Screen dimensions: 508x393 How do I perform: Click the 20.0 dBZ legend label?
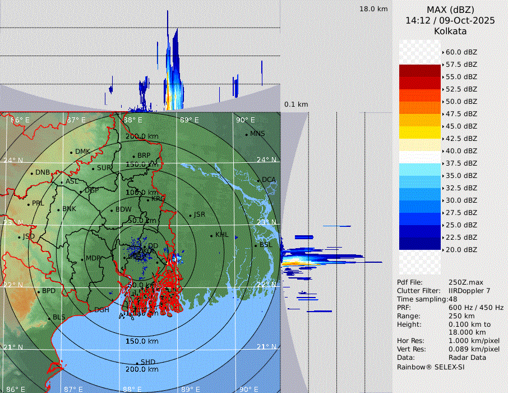pyautogui.click(x=461, y=250)
